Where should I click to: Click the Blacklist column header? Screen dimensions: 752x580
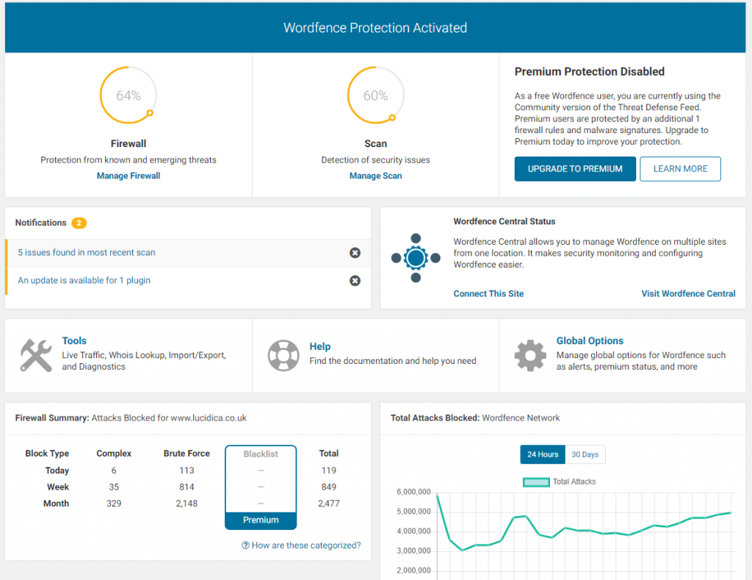point(261,454)
